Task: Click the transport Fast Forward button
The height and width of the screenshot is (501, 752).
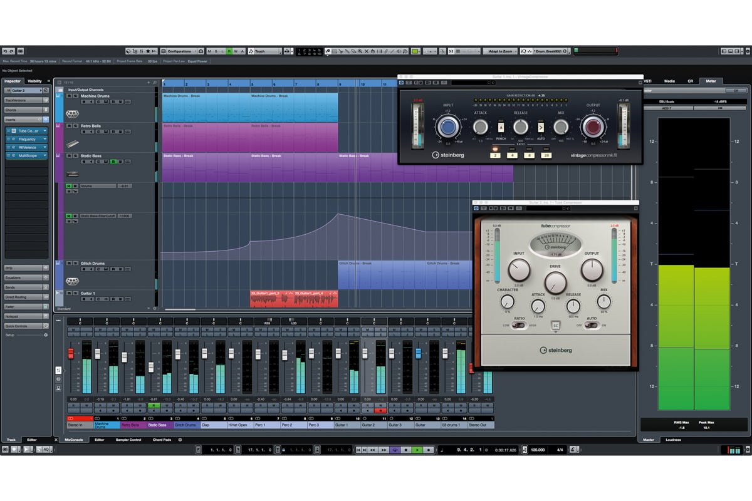Action: tap(384, 450)
